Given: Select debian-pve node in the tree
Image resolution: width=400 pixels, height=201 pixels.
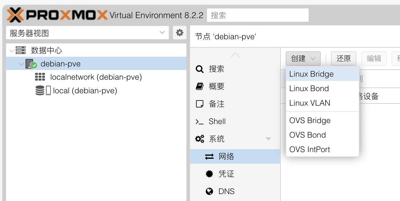Looking at the screenshot, I should pyautogui.click(x=96, y=64).
